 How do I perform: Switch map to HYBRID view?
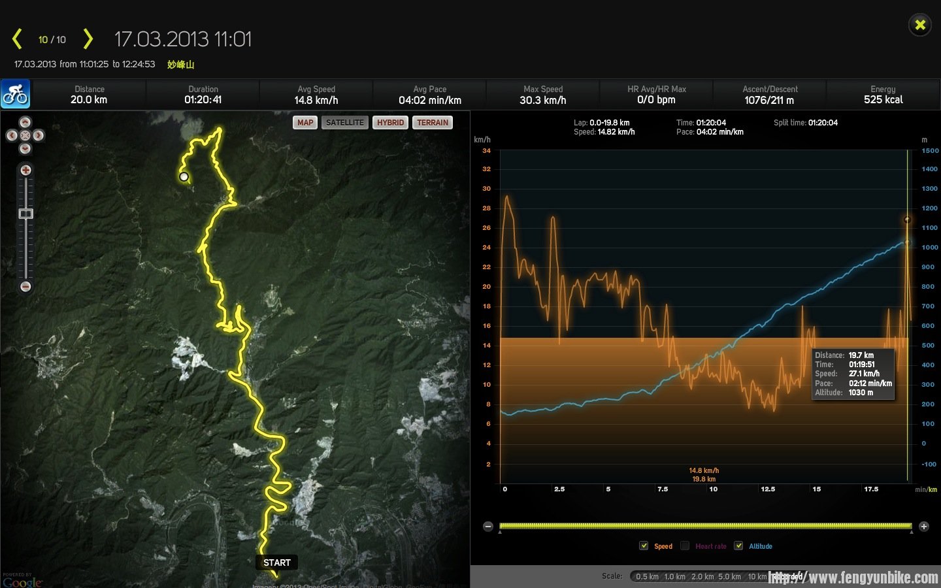pyautogui.click(x=390, y=123)
